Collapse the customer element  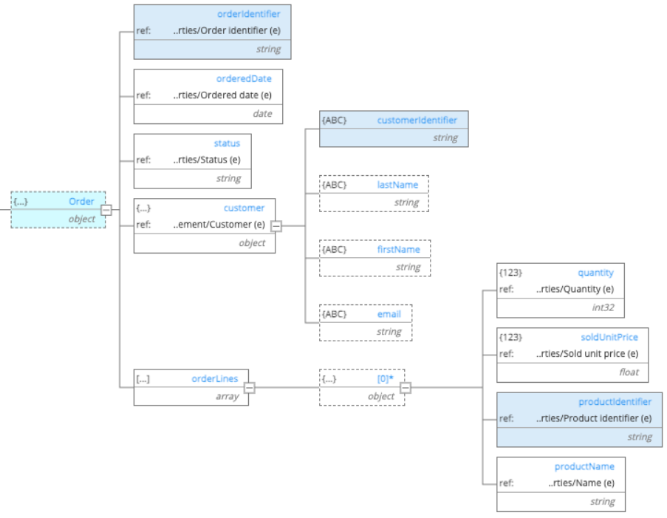point(277,225)
